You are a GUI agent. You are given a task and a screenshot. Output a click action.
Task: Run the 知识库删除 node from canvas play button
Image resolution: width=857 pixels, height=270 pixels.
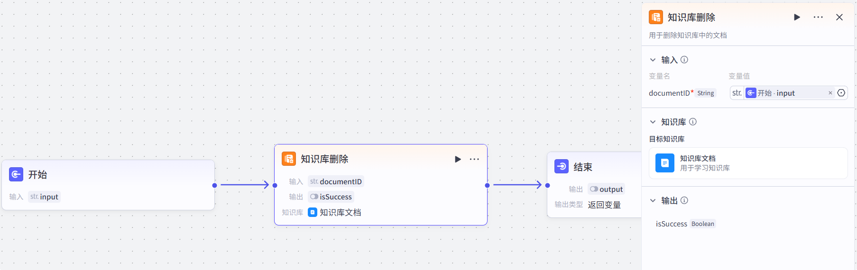pos(458,159)
